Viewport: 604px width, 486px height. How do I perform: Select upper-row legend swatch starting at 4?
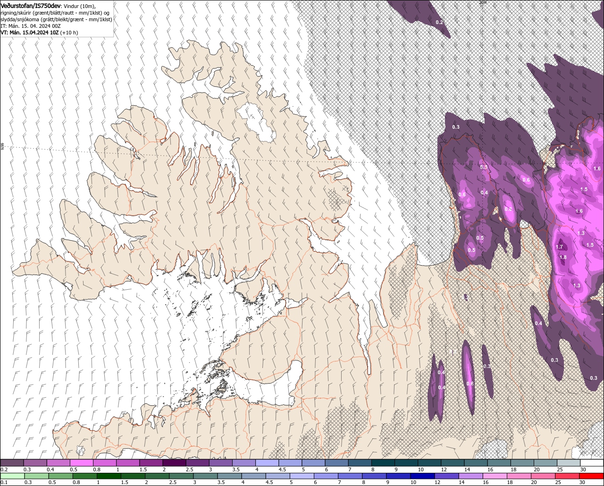click(x=267, y=463)
